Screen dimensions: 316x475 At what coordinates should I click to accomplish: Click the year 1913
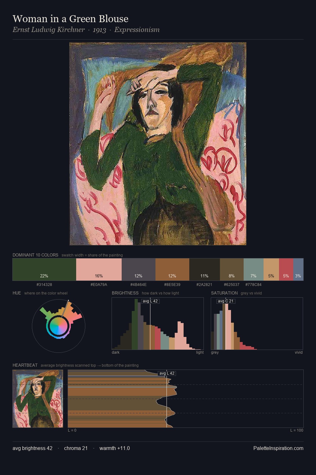click(100, 30)
